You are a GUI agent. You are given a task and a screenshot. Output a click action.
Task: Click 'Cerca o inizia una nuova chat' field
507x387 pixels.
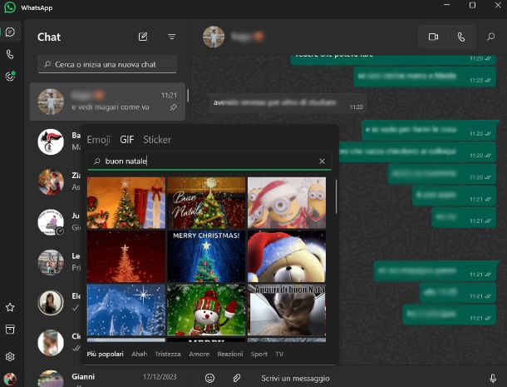pyautogui.click(x=107, y=64)
